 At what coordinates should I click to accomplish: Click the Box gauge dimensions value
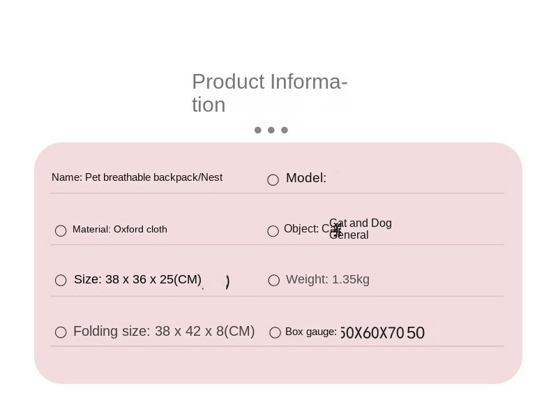click(x=383, y=333)
